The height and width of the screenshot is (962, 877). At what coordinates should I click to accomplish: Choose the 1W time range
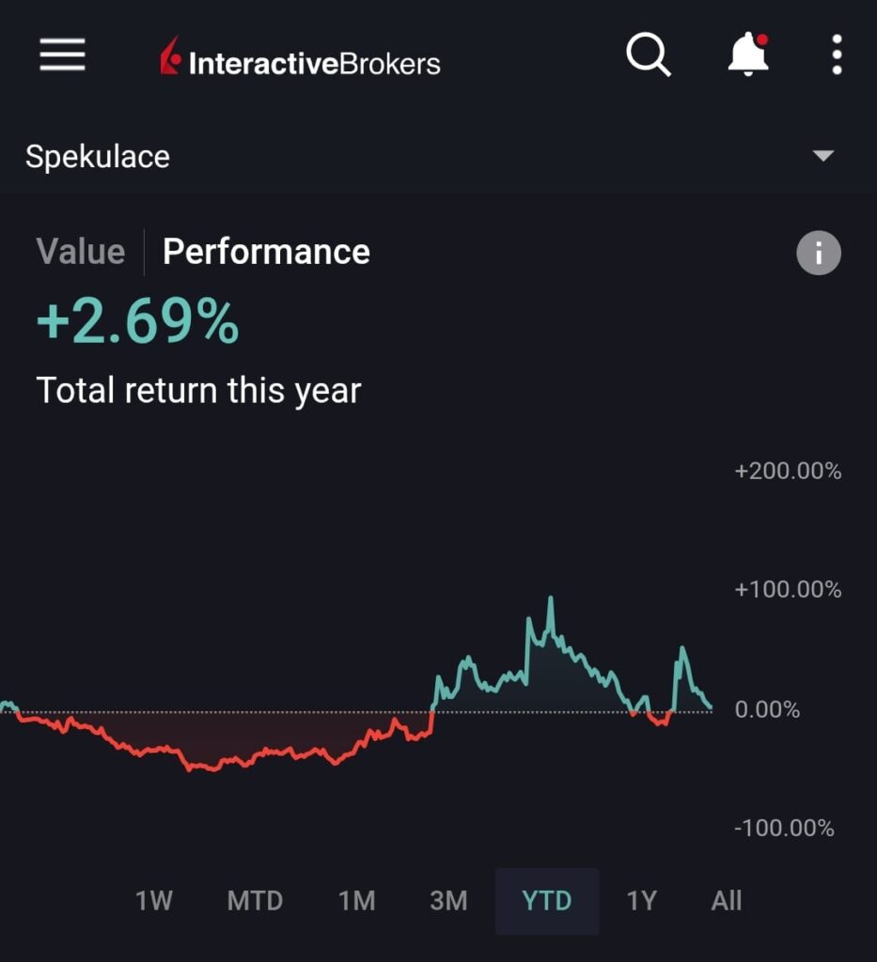coord(154,901)
